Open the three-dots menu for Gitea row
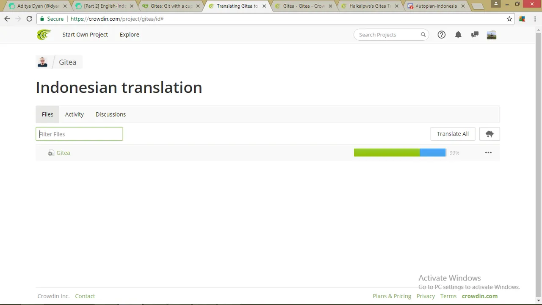Screen dimensions: 542x305 pyautogui.click(x=488, y=152)
